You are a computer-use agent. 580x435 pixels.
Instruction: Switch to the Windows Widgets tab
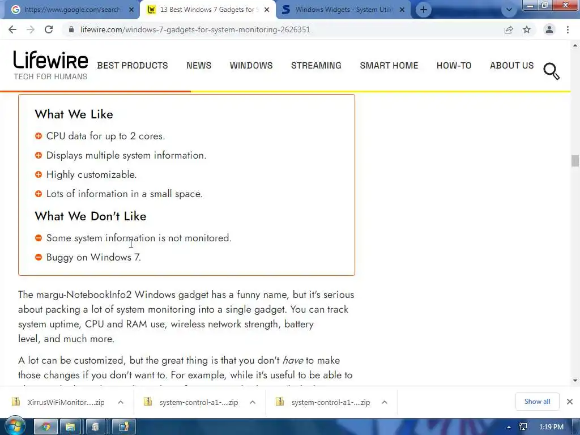pos(344,10)
